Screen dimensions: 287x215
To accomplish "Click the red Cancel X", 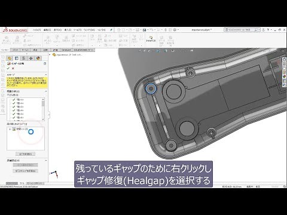I will click(13, 68).
